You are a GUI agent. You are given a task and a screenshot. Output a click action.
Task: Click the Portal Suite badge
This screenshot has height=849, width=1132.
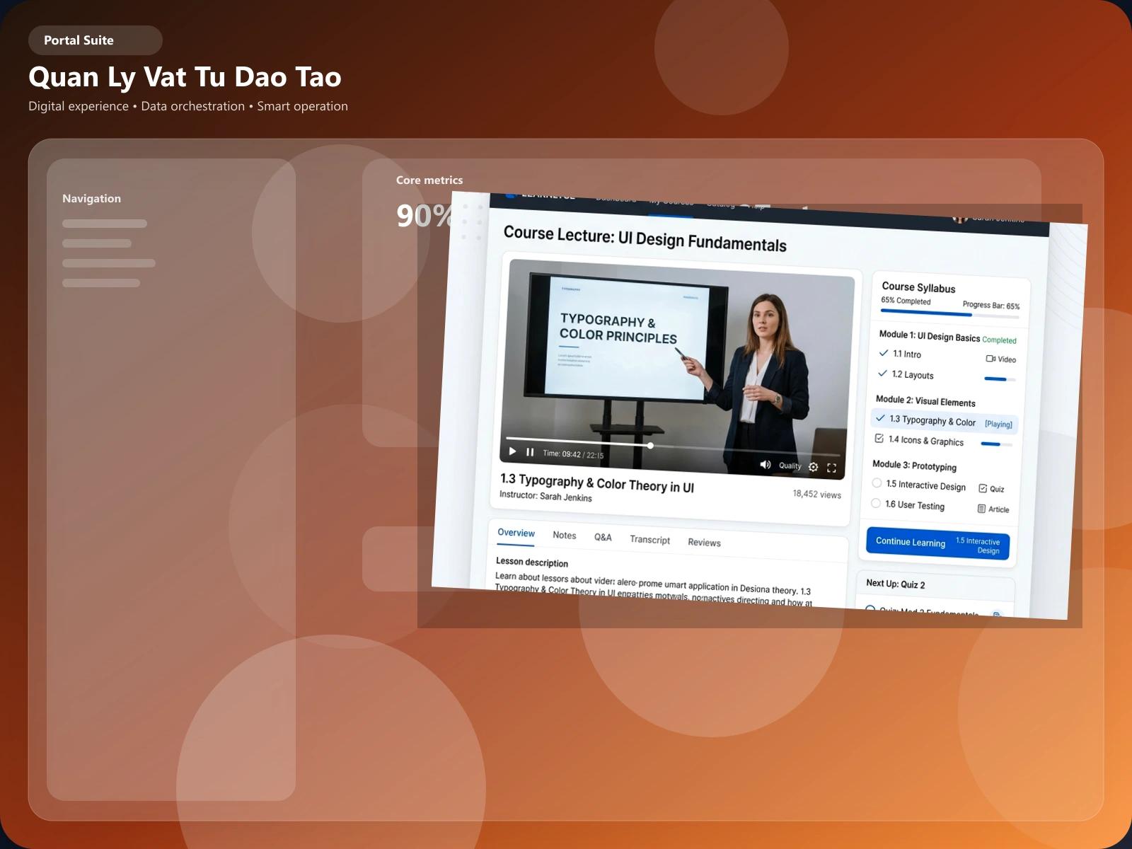(x=96, y=40)
